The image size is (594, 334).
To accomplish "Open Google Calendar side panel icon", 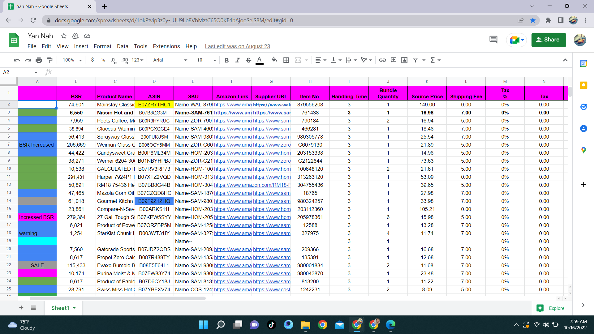I will click(x=583, y=64).
